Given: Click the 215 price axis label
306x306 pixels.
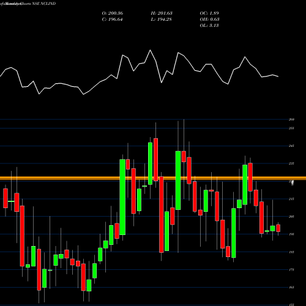Looking at the screenshot, I should click(x=291, y=199).
